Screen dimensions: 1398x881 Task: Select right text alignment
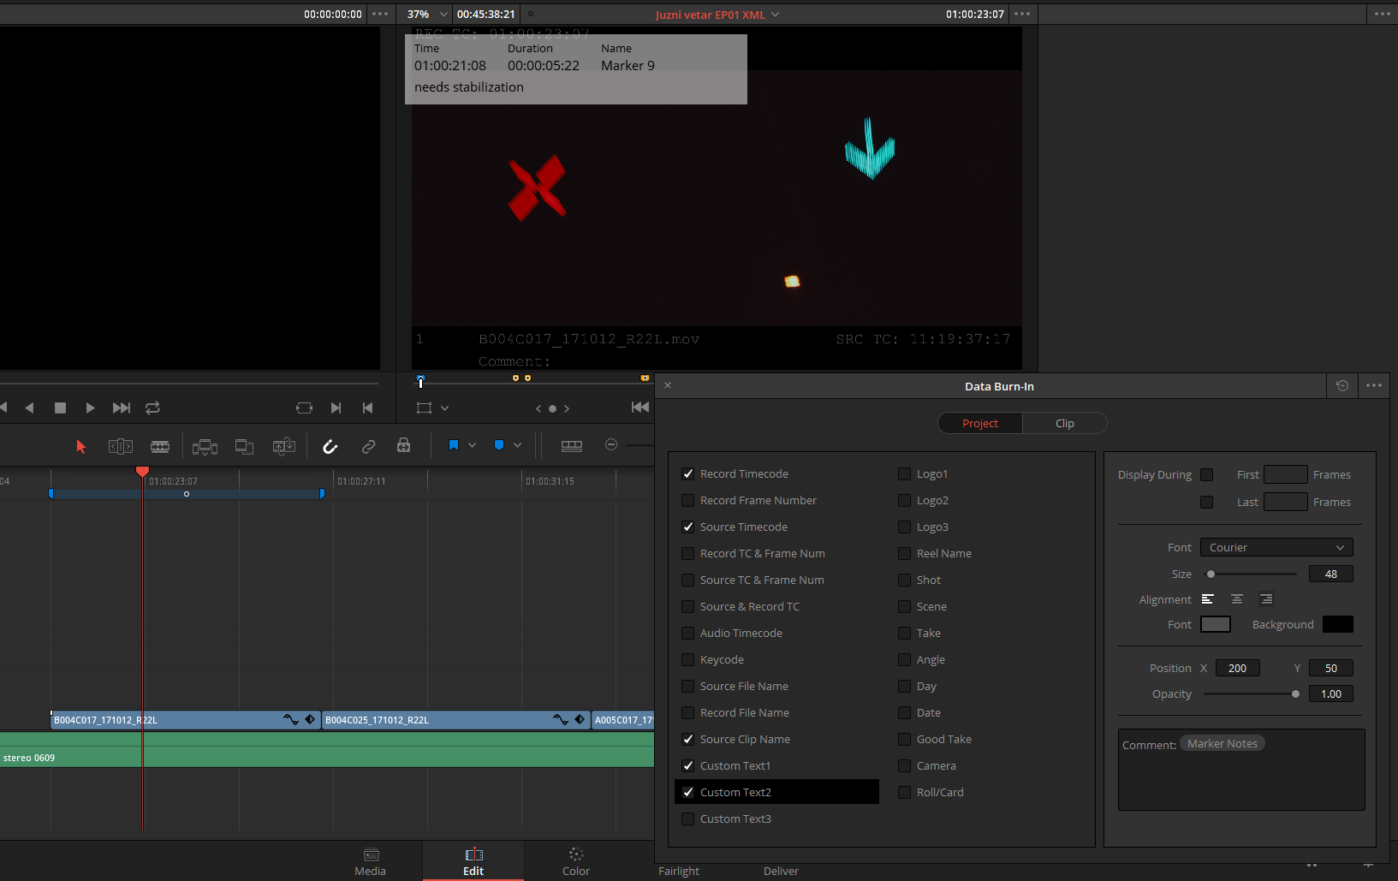(x=1266, y=599)
